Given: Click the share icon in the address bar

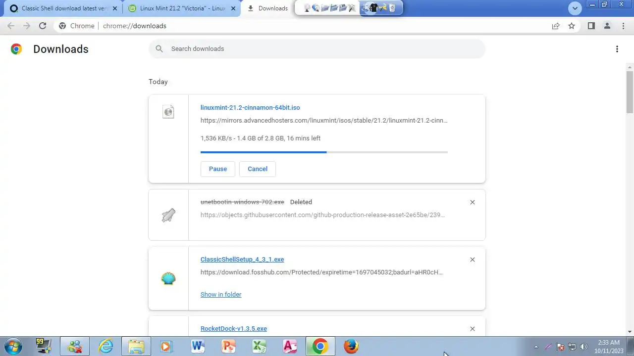Looking at the screenshot, I should click(x=556, y=26).
